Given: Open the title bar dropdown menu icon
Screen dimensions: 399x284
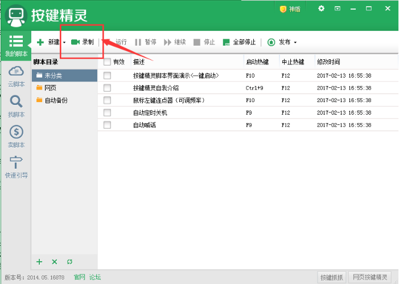Looking at the screenshot, I should [338, 9].
